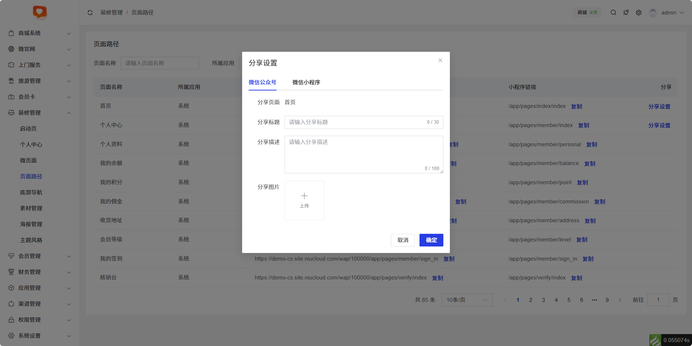Open the settings gear in header
This screenshot has width=692, height=346.
(x=639, y=13)
